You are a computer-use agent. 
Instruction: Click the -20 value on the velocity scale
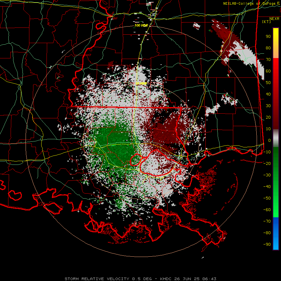(267, 163)
